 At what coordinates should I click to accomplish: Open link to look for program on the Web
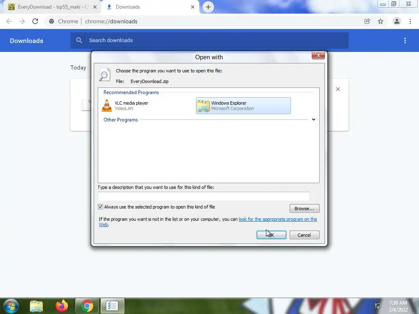tap(278, 219)
